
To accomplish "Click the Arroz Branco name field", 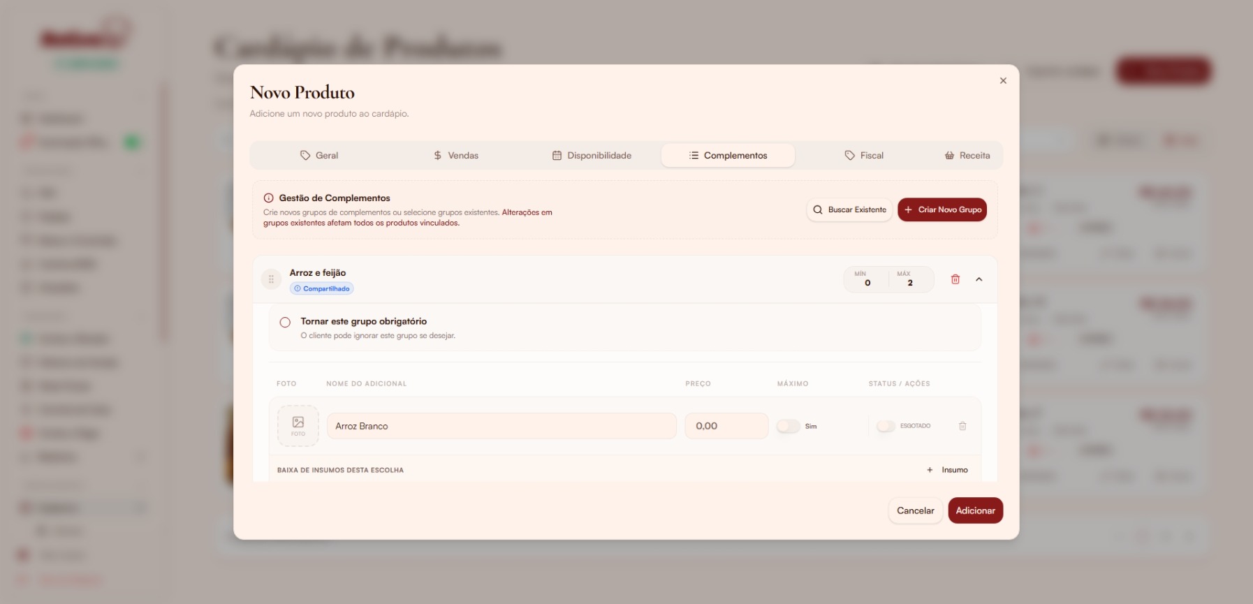I will 501,426.
